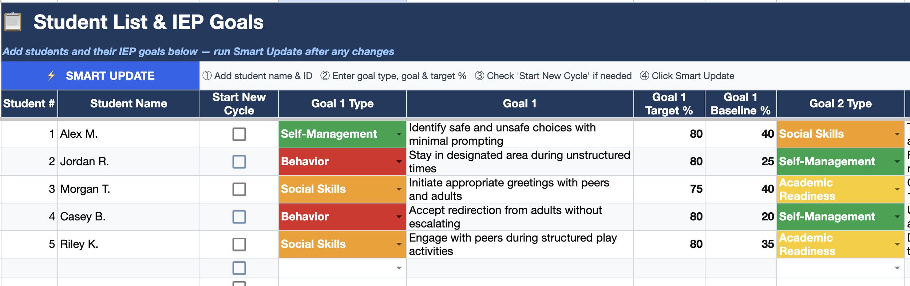The height and width of the screenshot is (286, 910).
Task: Open Alex M.'s Social Skills Goal 2 Type dropdown
Action: (897, 134)
